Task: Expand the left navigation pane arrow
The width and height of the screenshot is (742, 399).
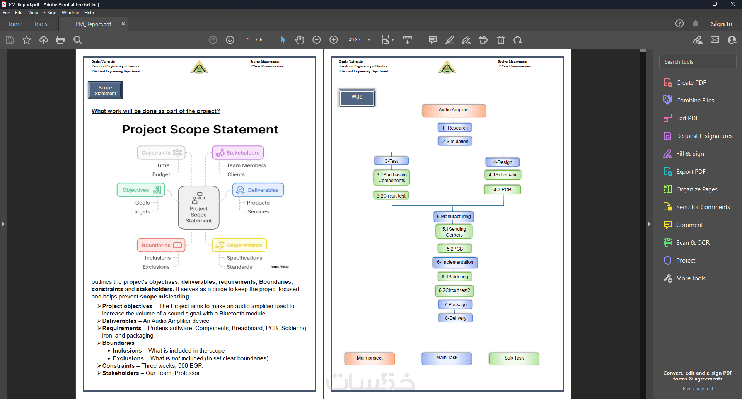Action: coord(3,224)
